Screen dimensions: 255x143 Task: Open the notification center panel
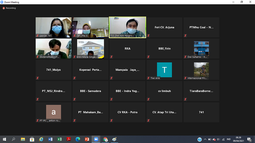249,139
